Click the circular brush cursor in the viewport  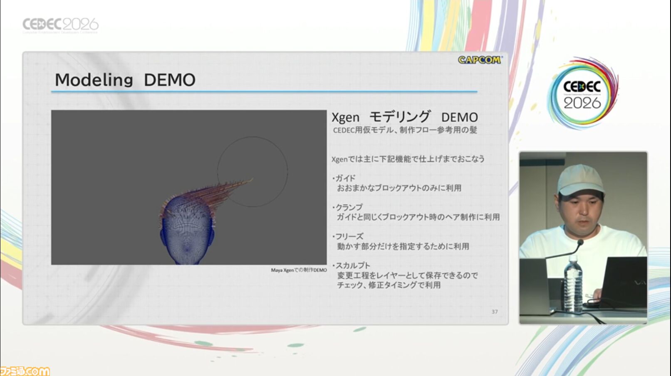253,172
